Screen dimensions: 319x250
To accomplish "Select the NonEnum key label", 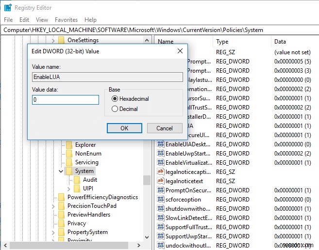I will point(88,154).
